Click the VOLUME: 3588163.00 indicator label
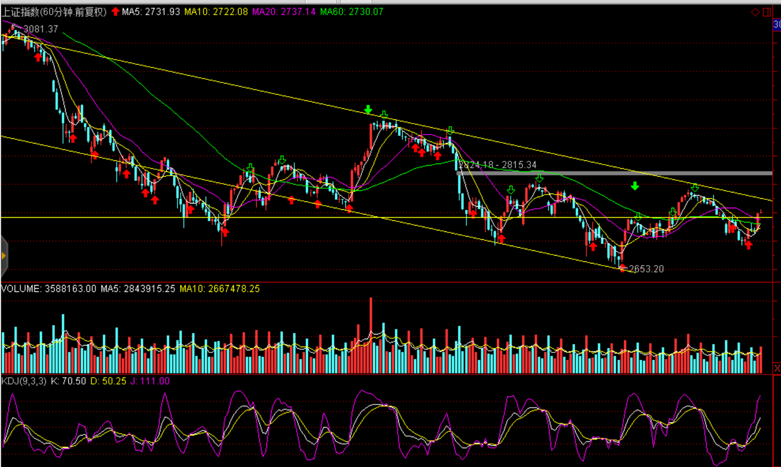 (48, 289)
